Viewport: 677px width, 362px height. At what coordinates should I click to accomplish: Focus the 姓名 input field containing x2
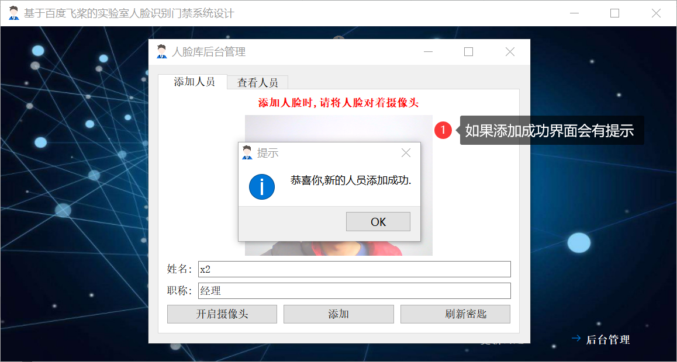pyautogui.click(x=354, y=269)
